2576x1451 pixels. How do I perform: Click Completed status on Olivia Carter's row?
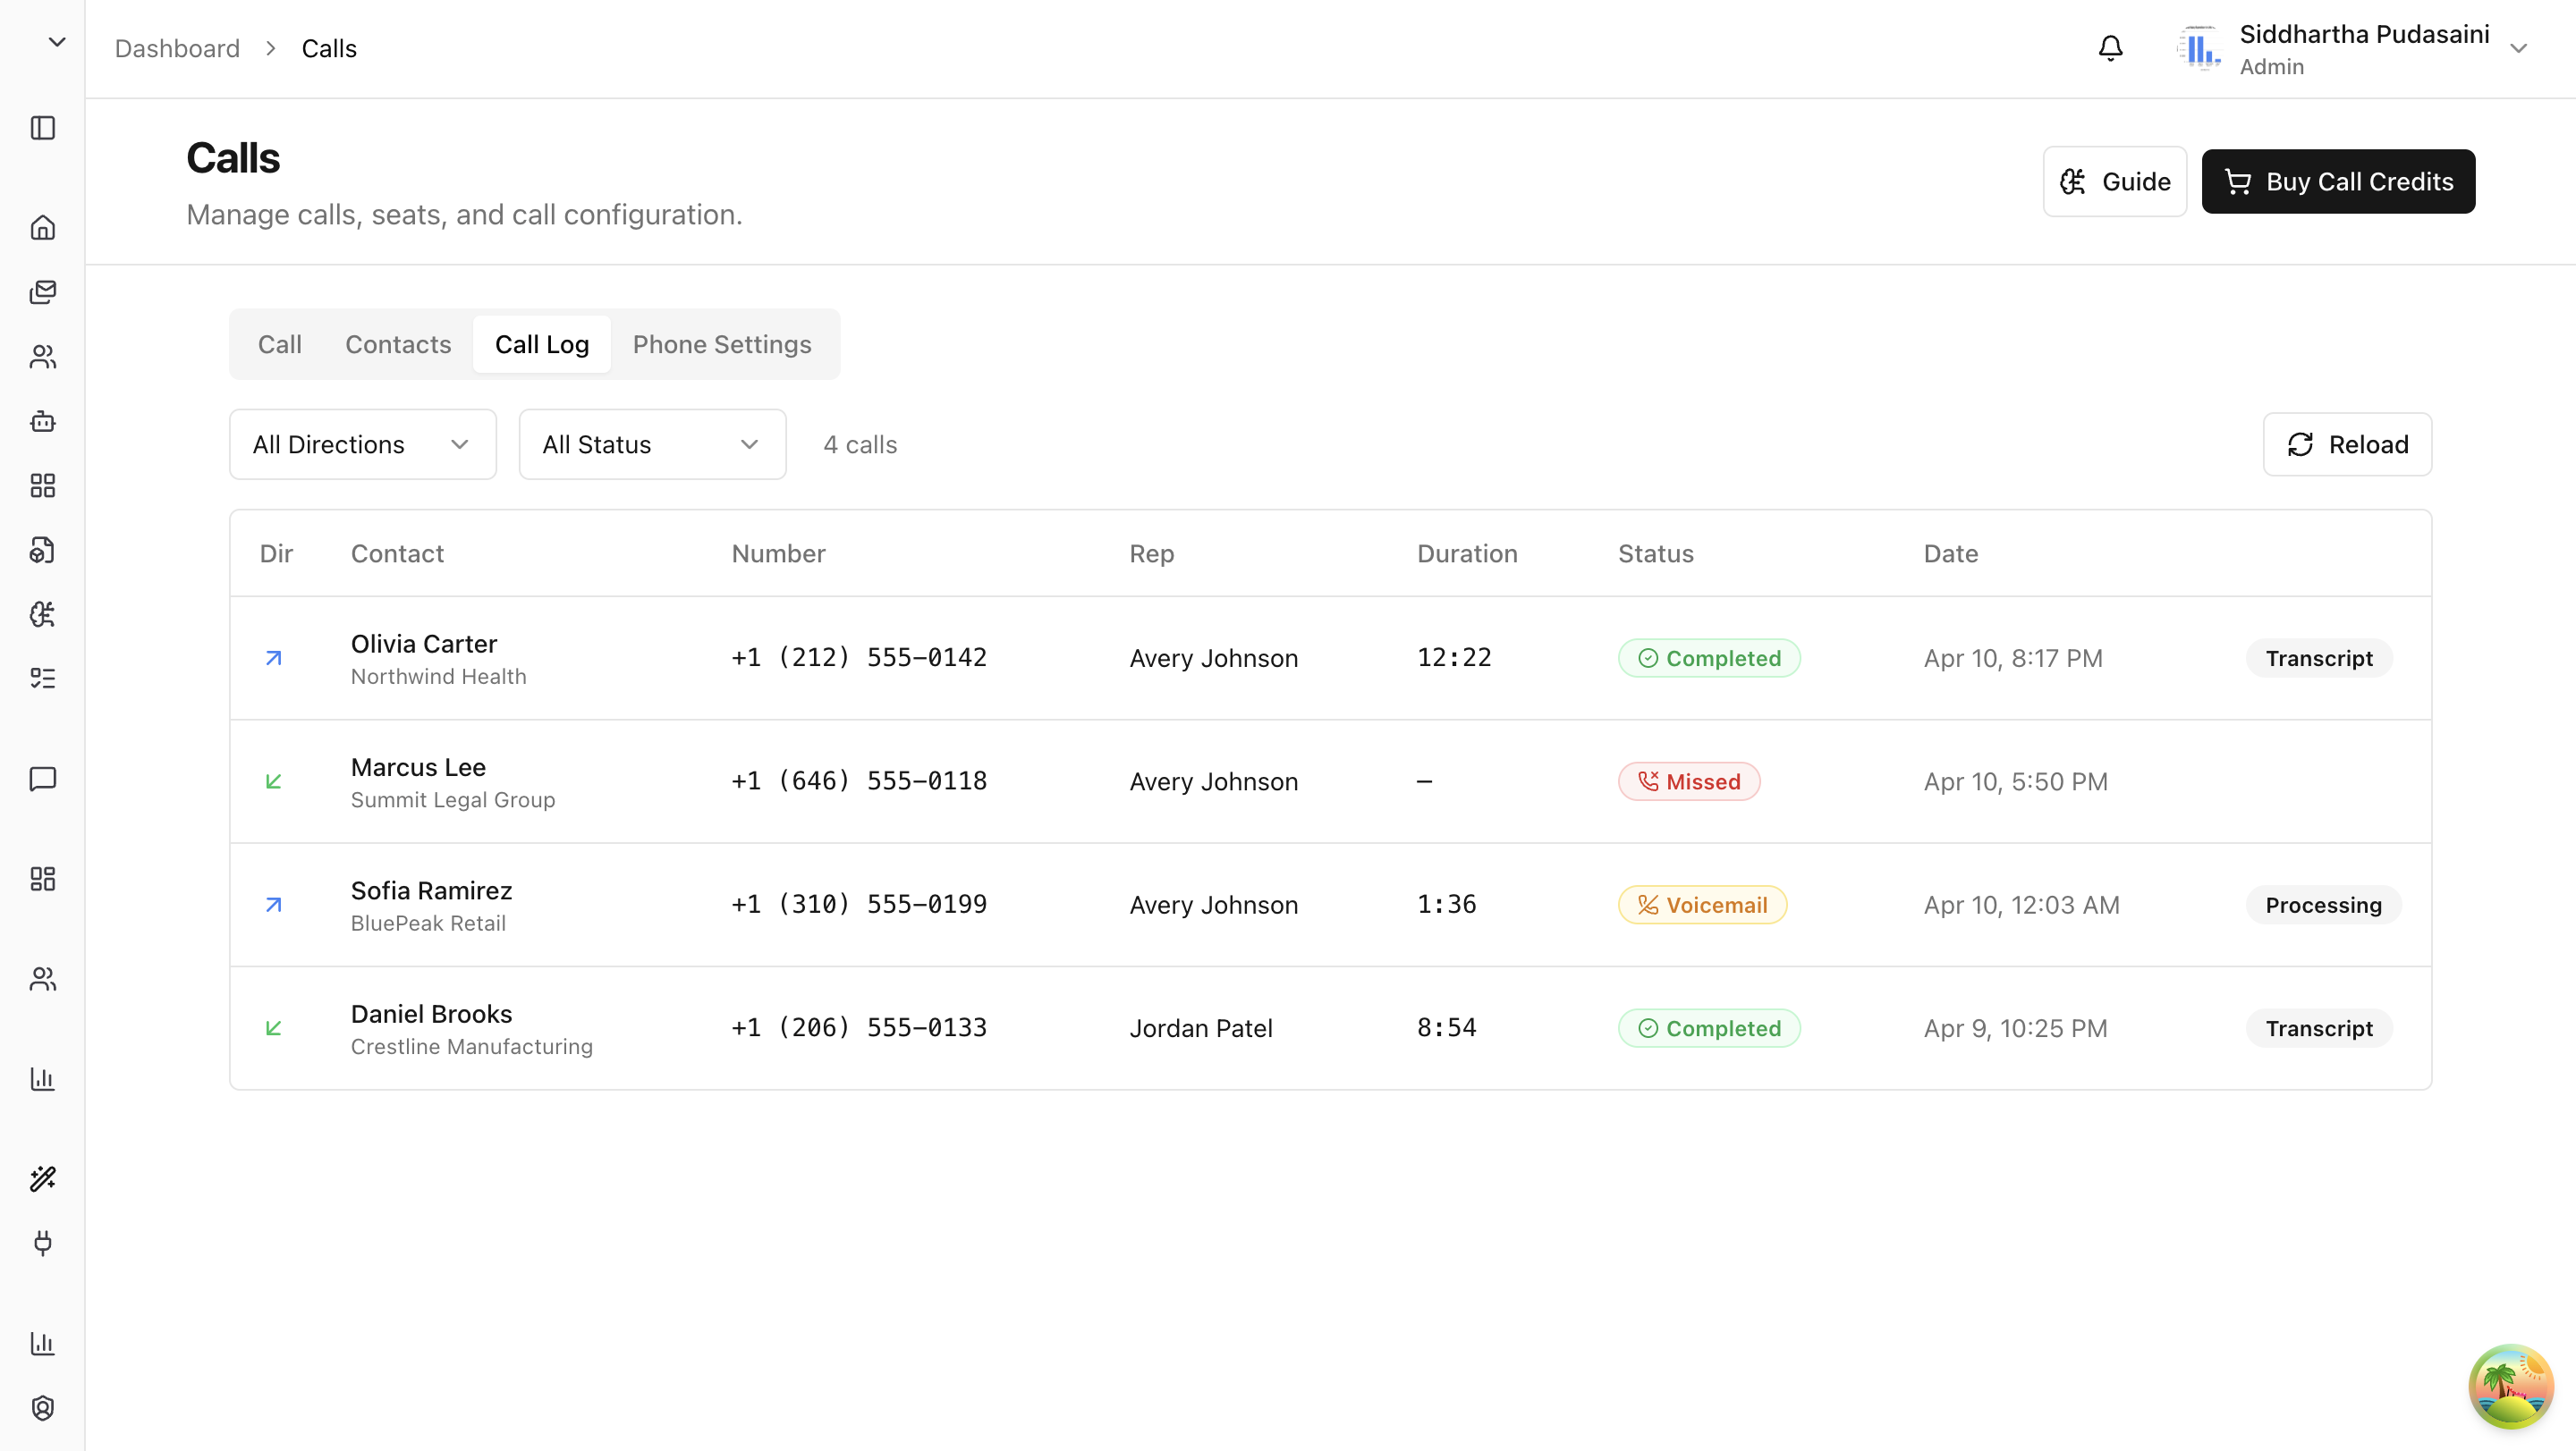(x=1709, y=659)
